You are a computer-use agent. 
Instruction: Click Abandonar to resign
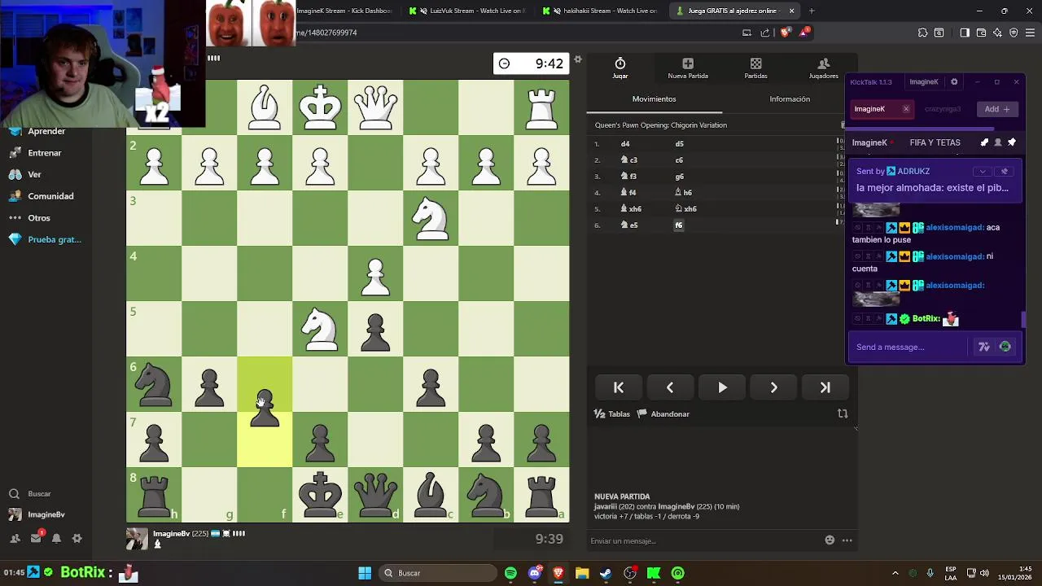point(663,413)
